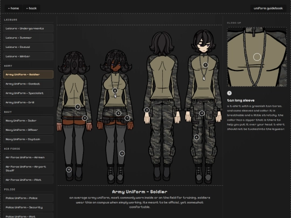The width and height of the screenshot is (291, 218).
Task: Select the marker on pale front figure's thigh
Action: pyautogui.click(x=197, y=137)
